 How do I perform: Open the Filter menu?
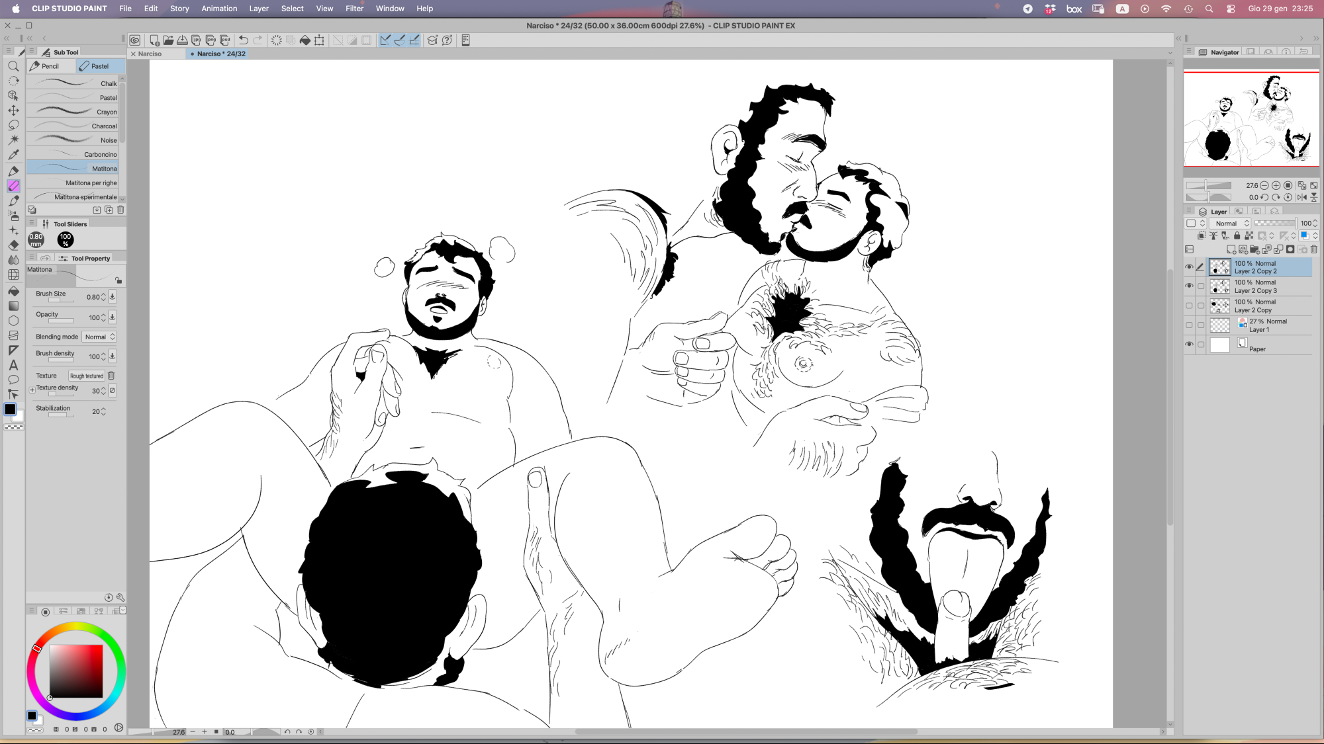coord(354,9)
